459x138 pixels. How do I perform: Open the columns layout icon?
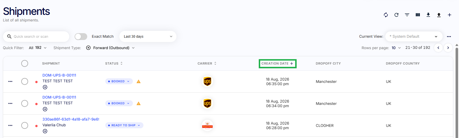(x=418, y=15)
